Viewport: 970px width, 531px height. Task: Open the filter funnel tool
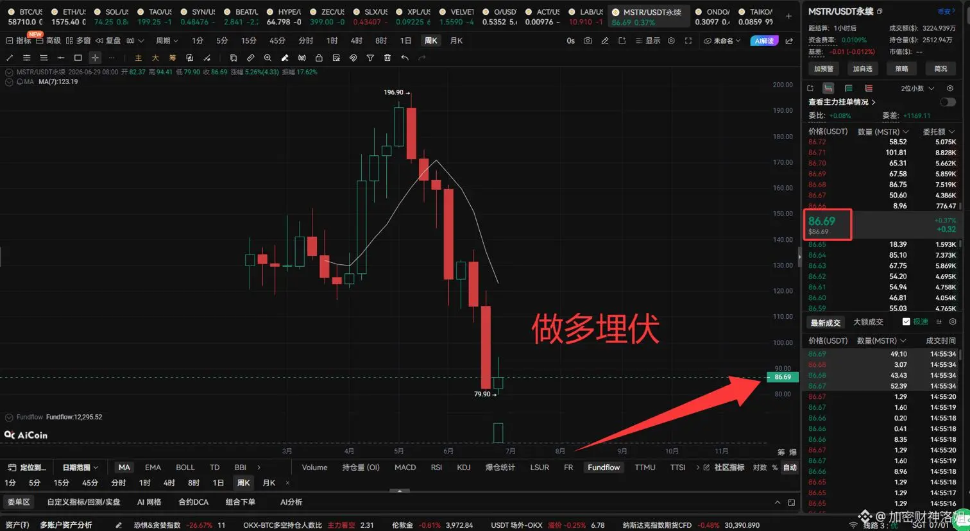pos(370,58)
